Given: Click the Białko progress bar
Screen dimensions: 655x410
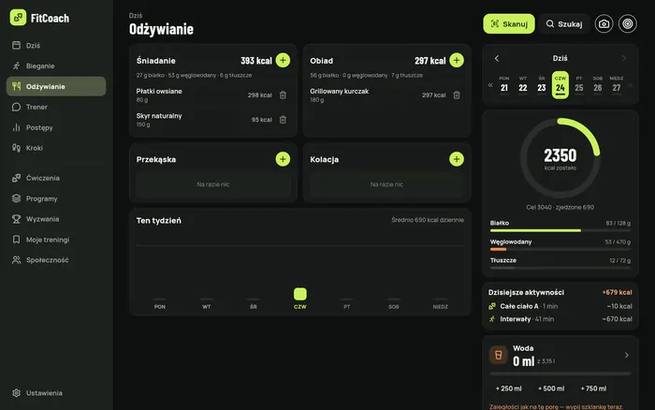Looking at the screenshot, I should [560, 230].
